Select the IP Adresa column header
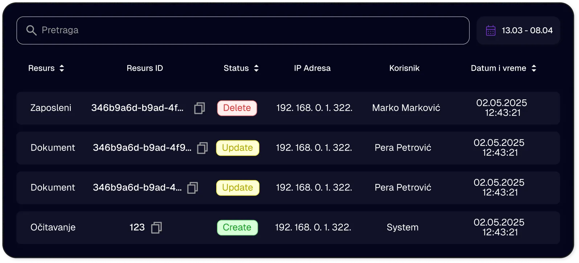 click(x=312, y=68)
